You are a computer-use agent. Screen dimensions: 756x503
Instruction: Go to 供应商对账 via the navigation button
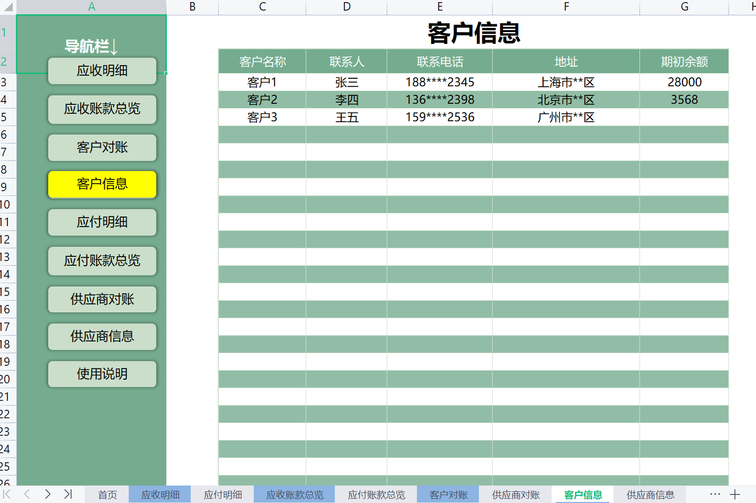[x=102, y=299]
